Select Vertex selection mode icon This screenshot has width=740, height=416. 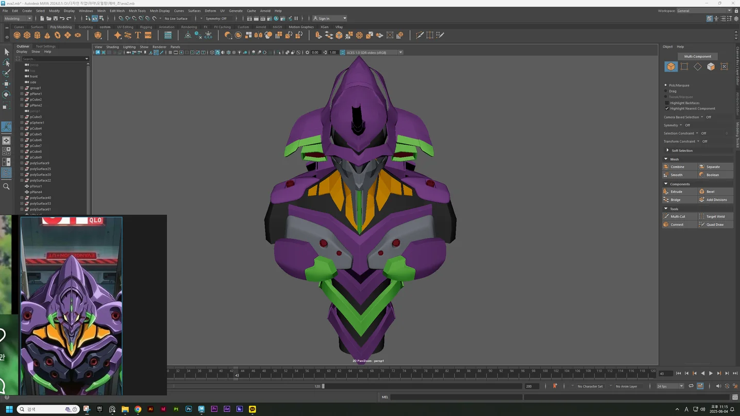[x=684, y=66]
